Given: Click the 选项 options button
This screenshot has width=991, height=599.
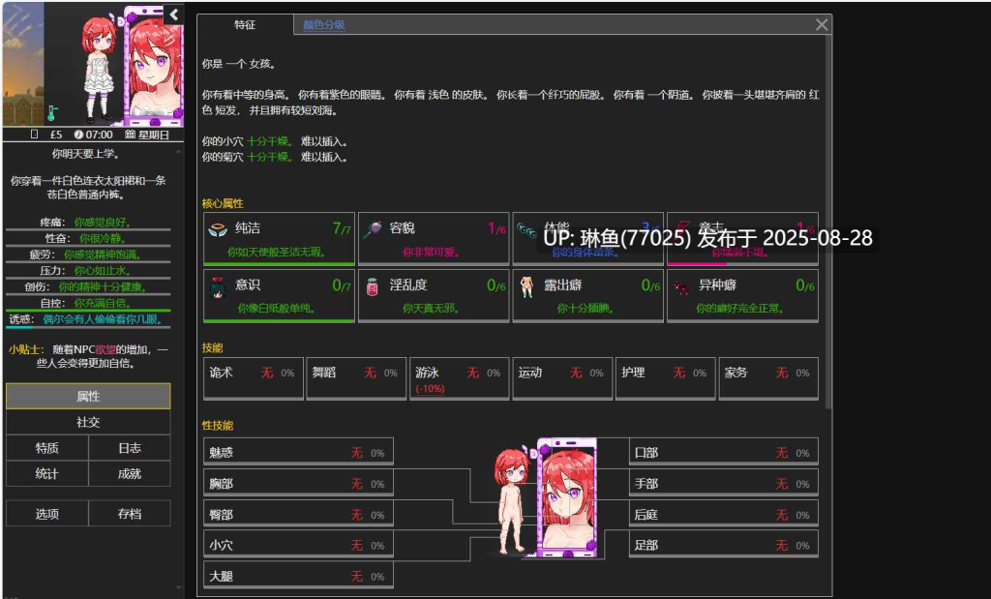Looking at the screenshot, I should [x=47, y=514].
